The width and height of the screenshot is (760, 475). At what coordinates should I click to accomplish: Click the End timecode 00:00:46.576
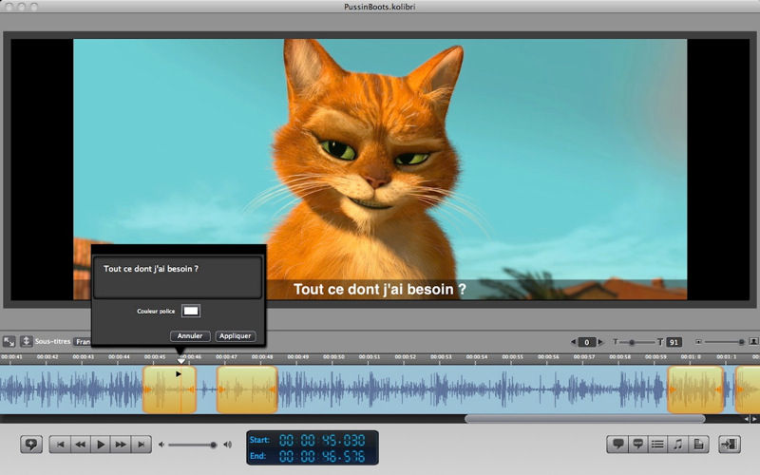(x=322, y=456)
